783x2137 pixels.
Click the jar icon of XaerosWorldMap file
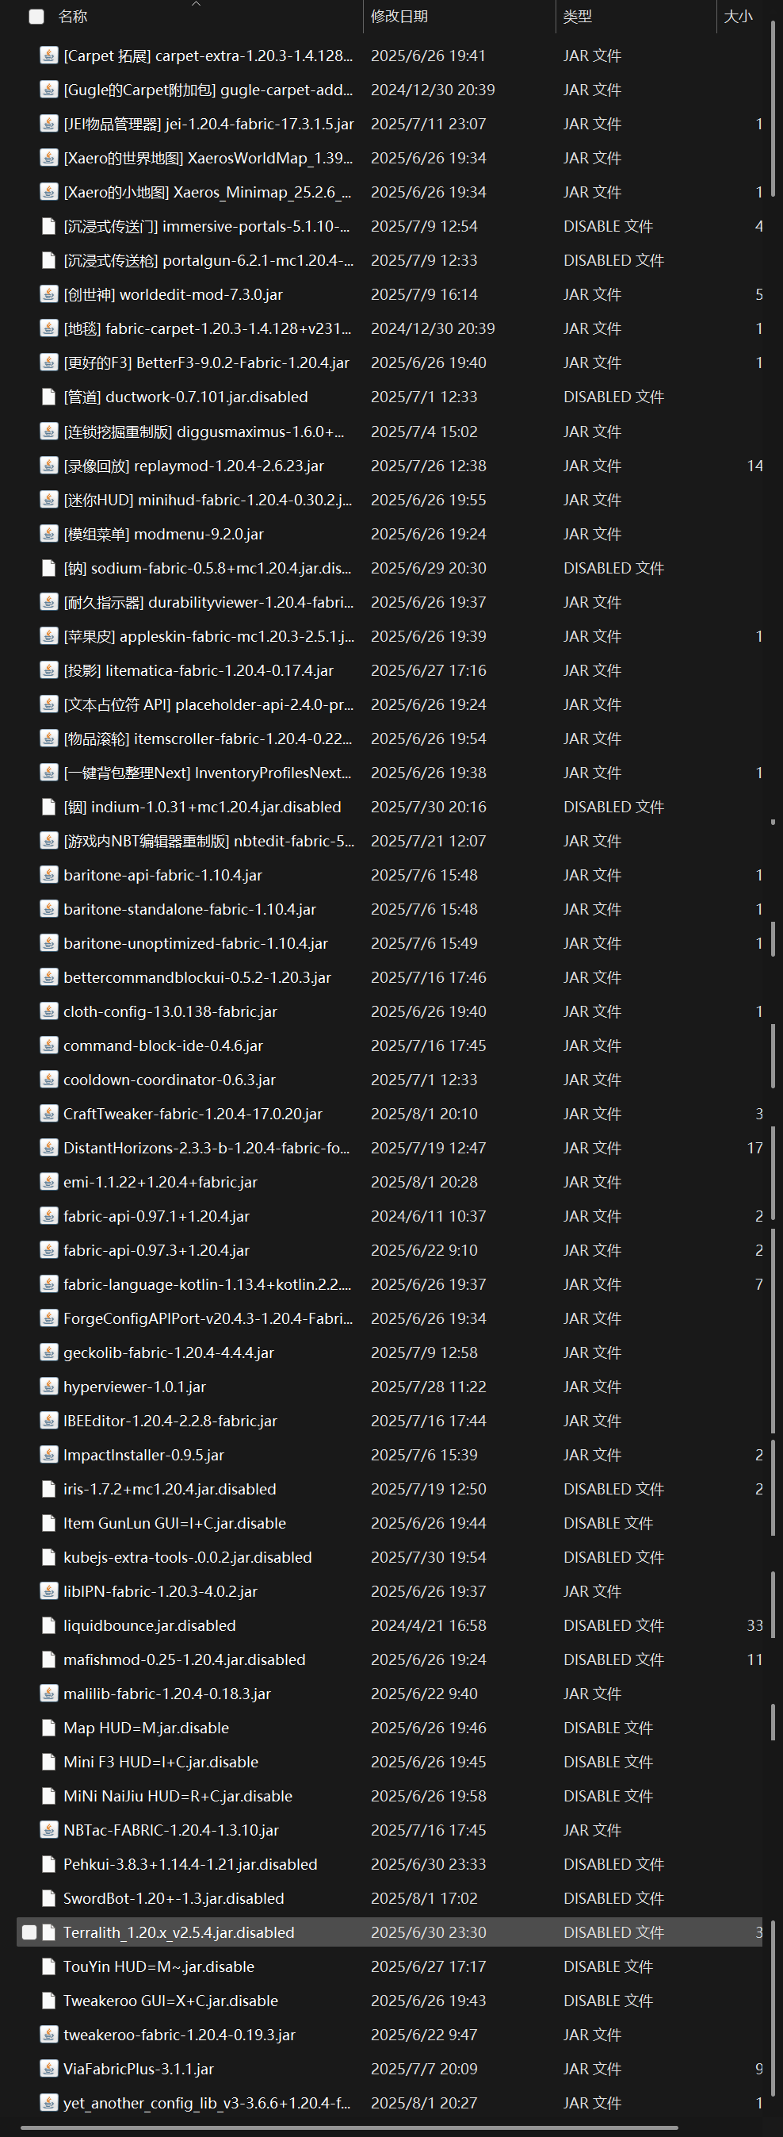49,158
